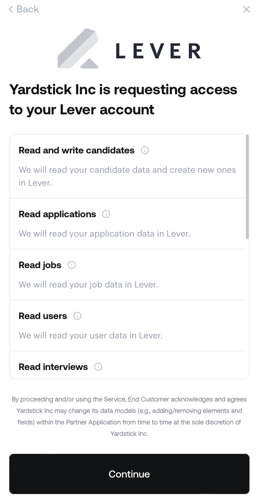This screenshot has height=498, width=257.
Task: Click the info icon beside Read and write candidates
Action: 145,150
